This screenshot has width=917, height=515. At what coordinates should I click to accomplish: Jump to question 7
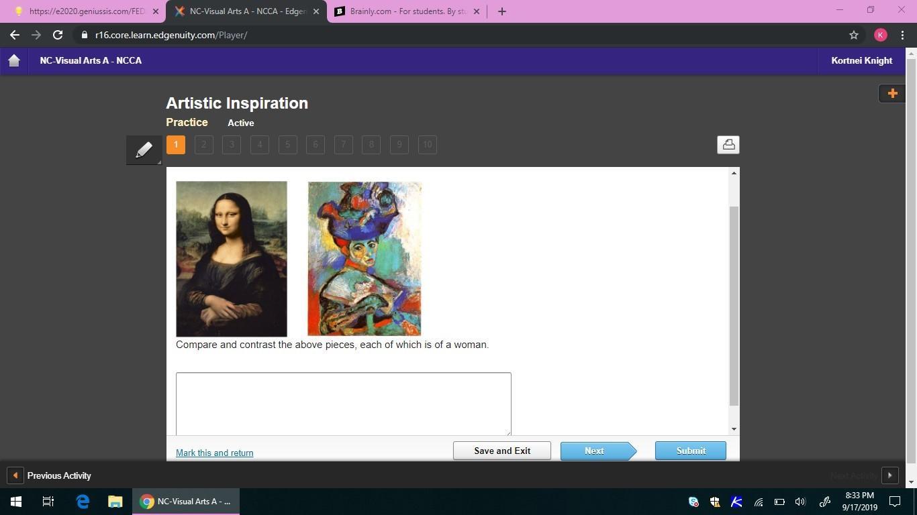[x=344, y=145]
